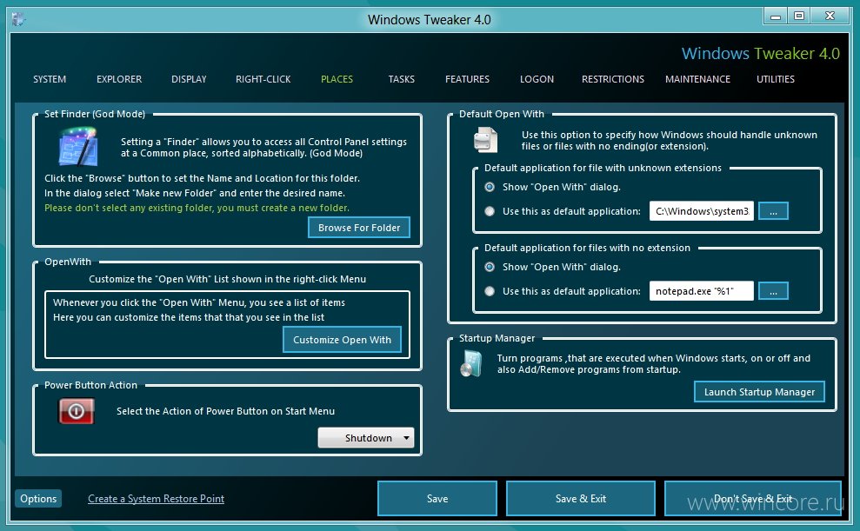Click Don't Save & Exit button
Screen dimensions: 860x531
point(753,499)
